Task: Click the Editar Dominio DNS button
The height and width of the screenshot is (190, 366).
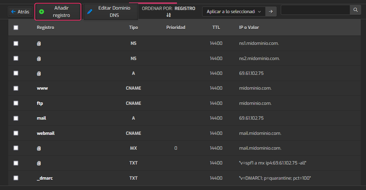Action: [111, 12]
